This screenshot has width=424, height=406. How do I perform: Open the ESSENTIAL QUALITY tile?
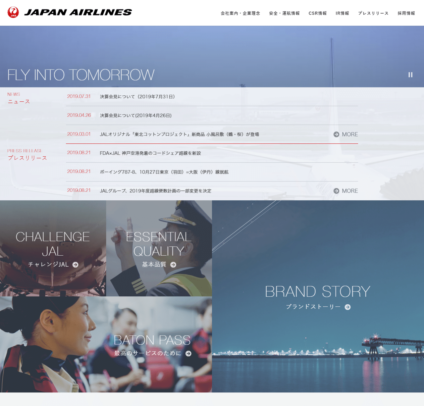point(159,248)
